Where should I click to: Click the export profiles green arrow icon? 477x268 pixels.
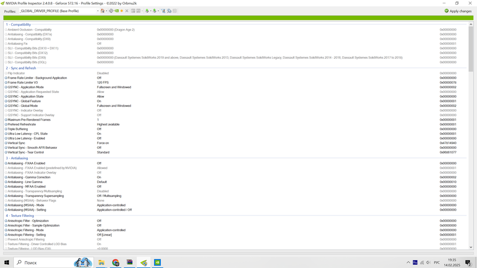pos(147,11)
